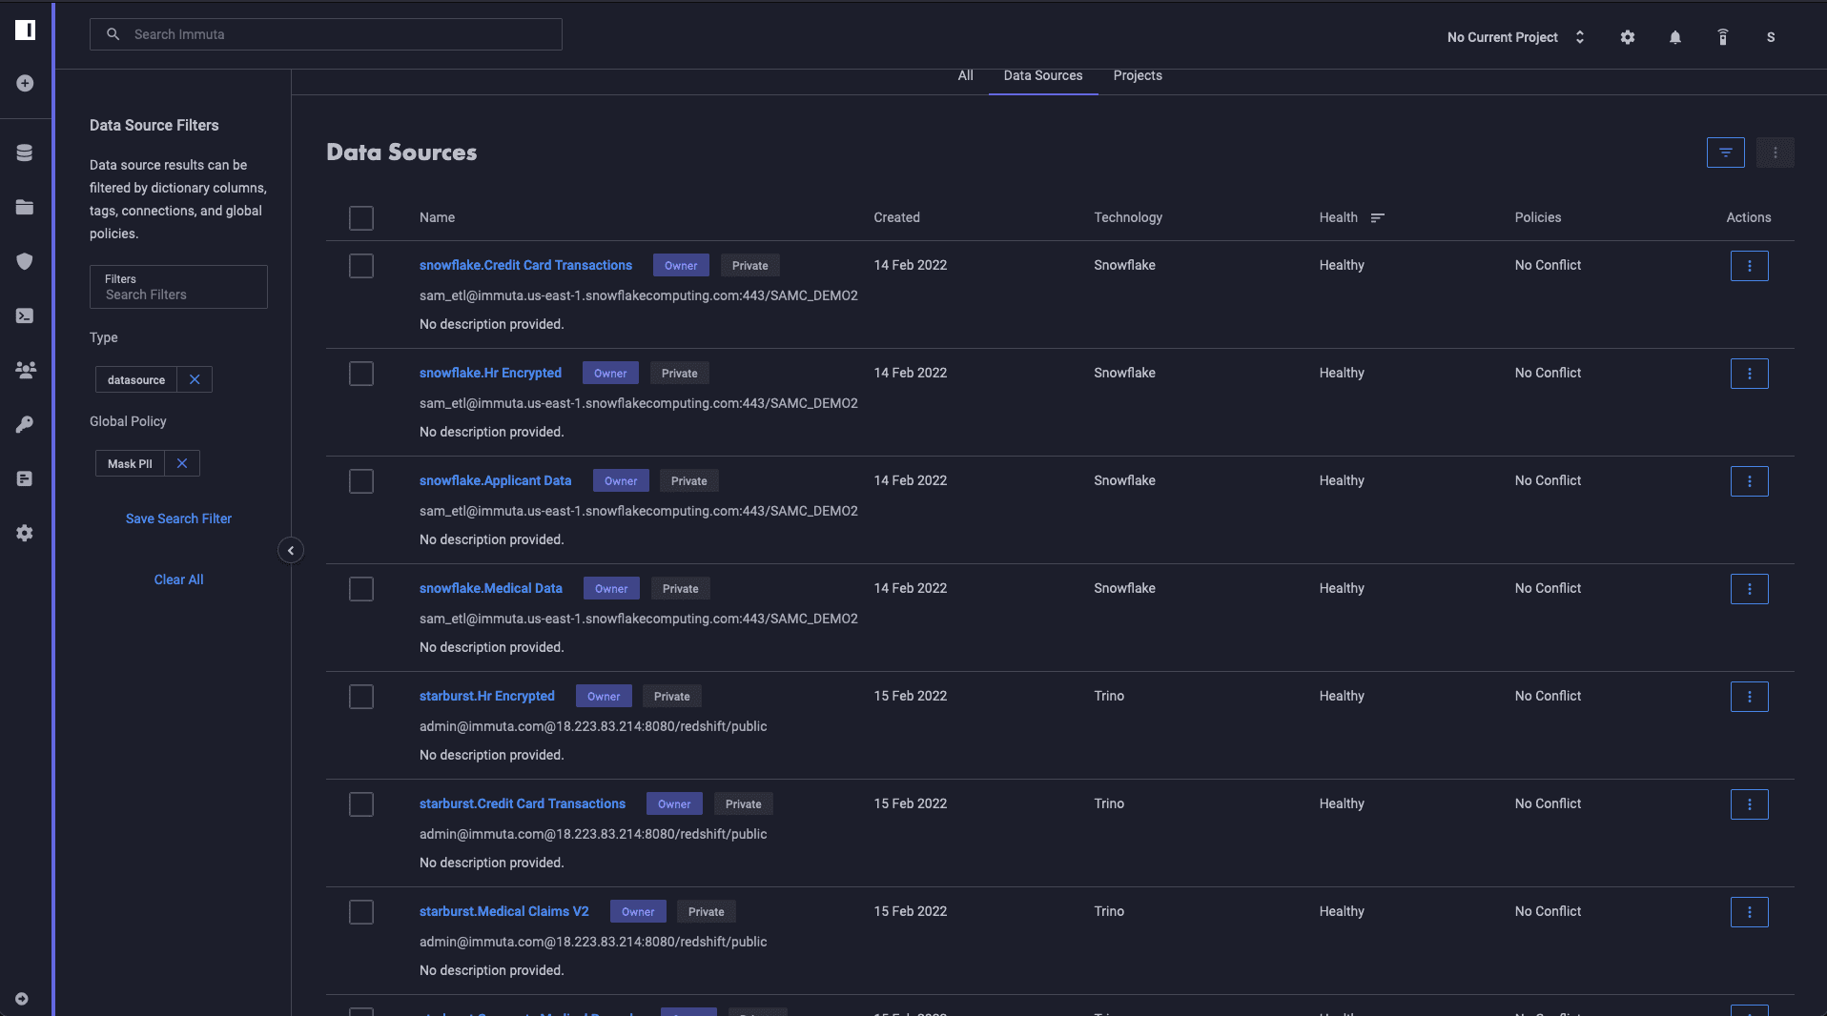
Task: Collapse the Data Source Filters panel
Action: 291,550
